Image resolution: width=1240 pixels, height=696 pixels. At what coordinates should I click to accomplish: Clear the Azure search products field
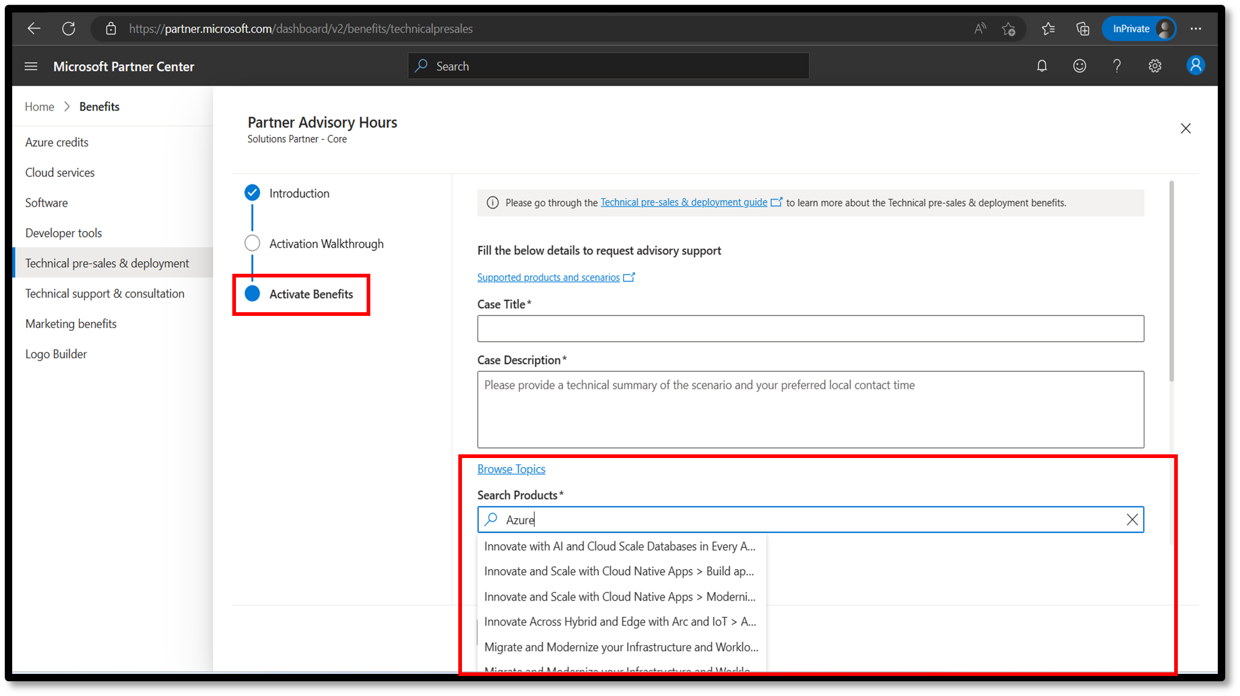[x=1132, y=519]
